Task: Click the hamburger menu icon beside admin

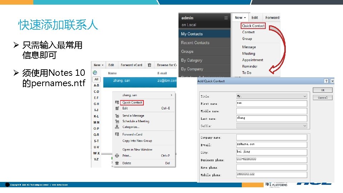Action: (x=226, y=18)
